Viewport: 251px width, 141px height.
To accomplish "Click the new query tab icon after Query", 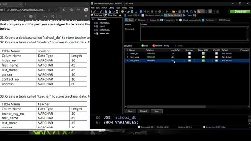I will 195,16.
